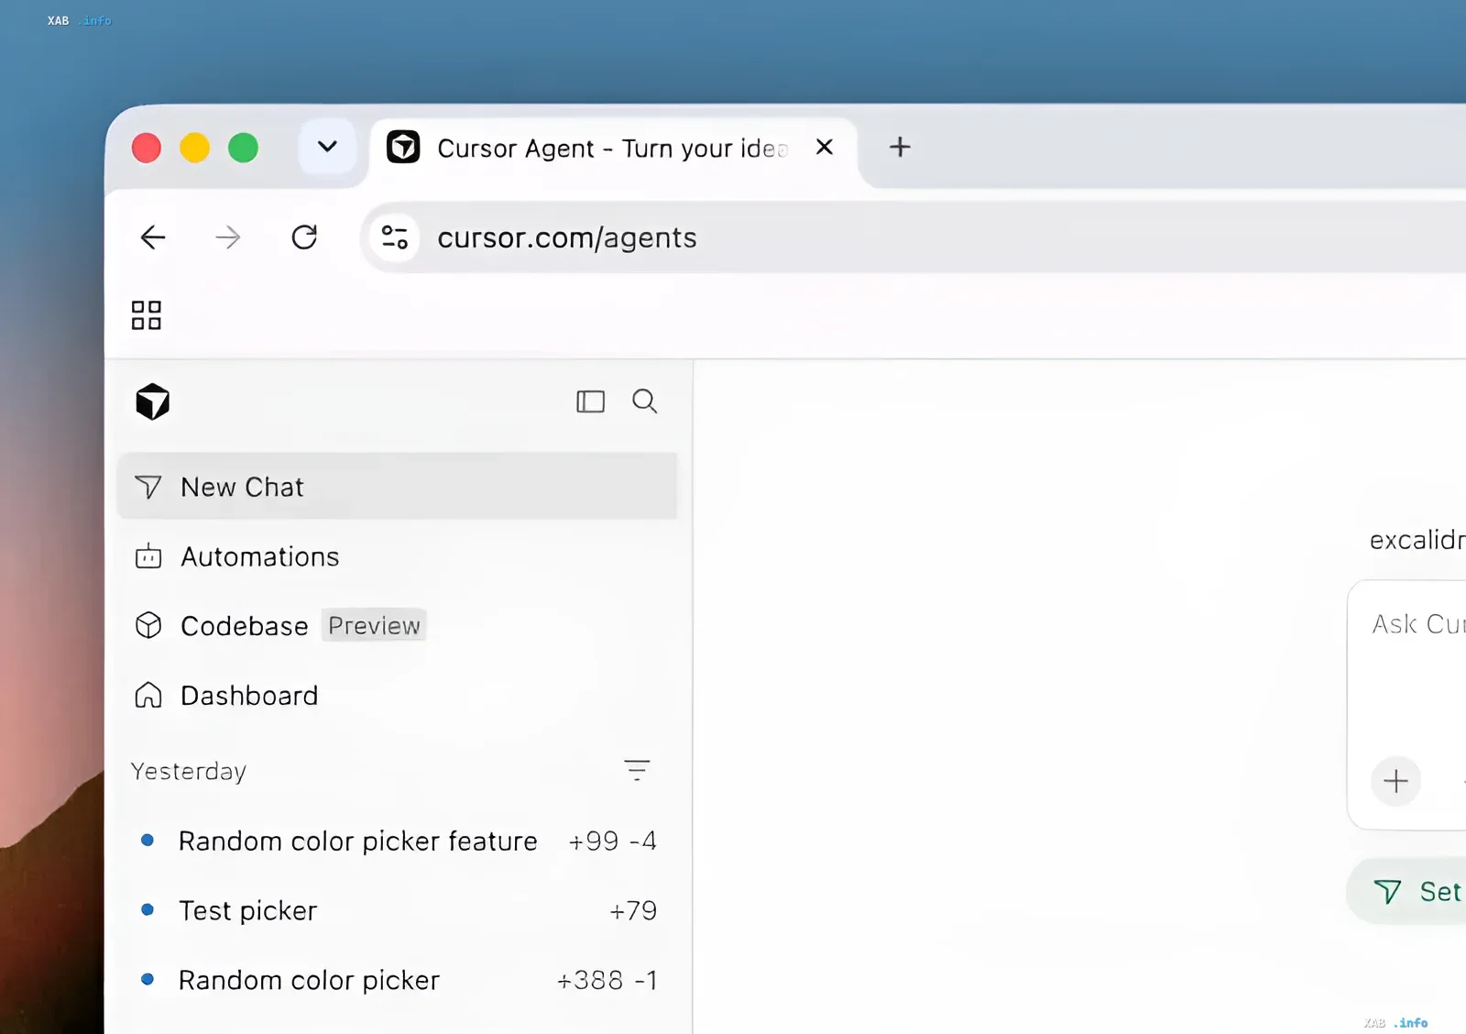
Task: Click blue dot beside Test picker
Action: tap(148, 909)
